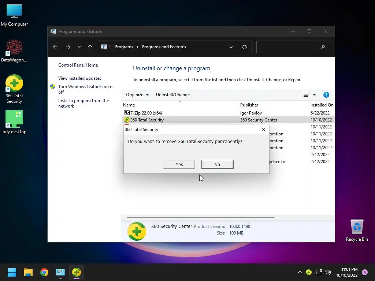Image resolution: width=375 pixels, height=281 pixels.
Task: Cancel uninstall with the No button
Action: point(217,164)
